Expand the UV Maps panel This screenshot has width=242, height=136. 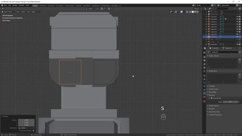212,86
